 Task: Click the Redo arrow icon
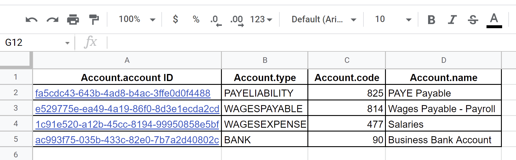coord(53,20)
